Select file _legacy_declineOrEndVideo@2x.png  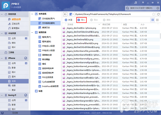pos(83,47)
